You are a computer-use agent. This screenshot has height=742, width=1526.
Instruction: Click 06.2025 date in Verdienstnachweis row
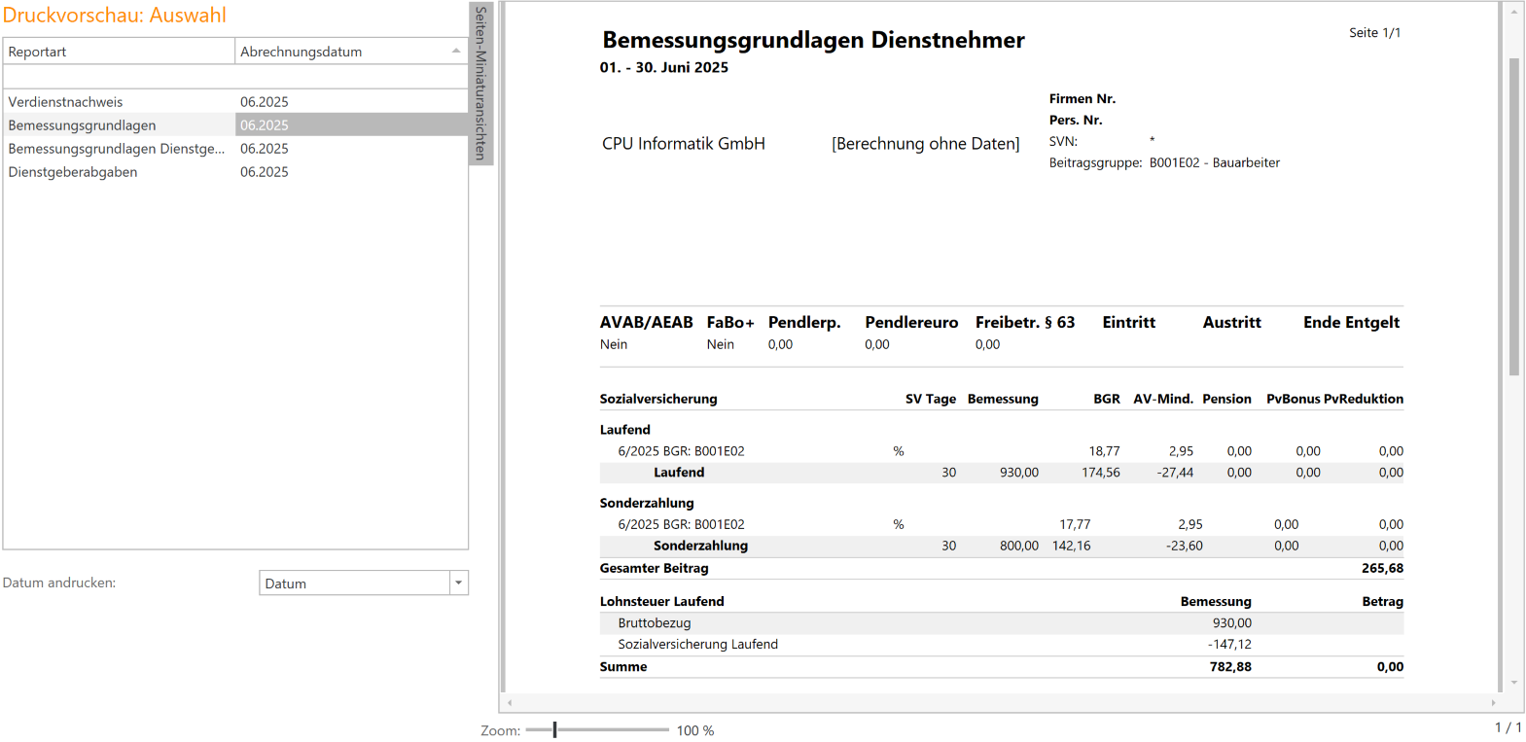[265, 101]
